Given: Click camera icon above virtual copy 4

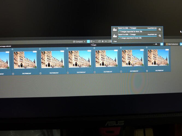Looking at the screenshot, I should (x=94, y=48).
